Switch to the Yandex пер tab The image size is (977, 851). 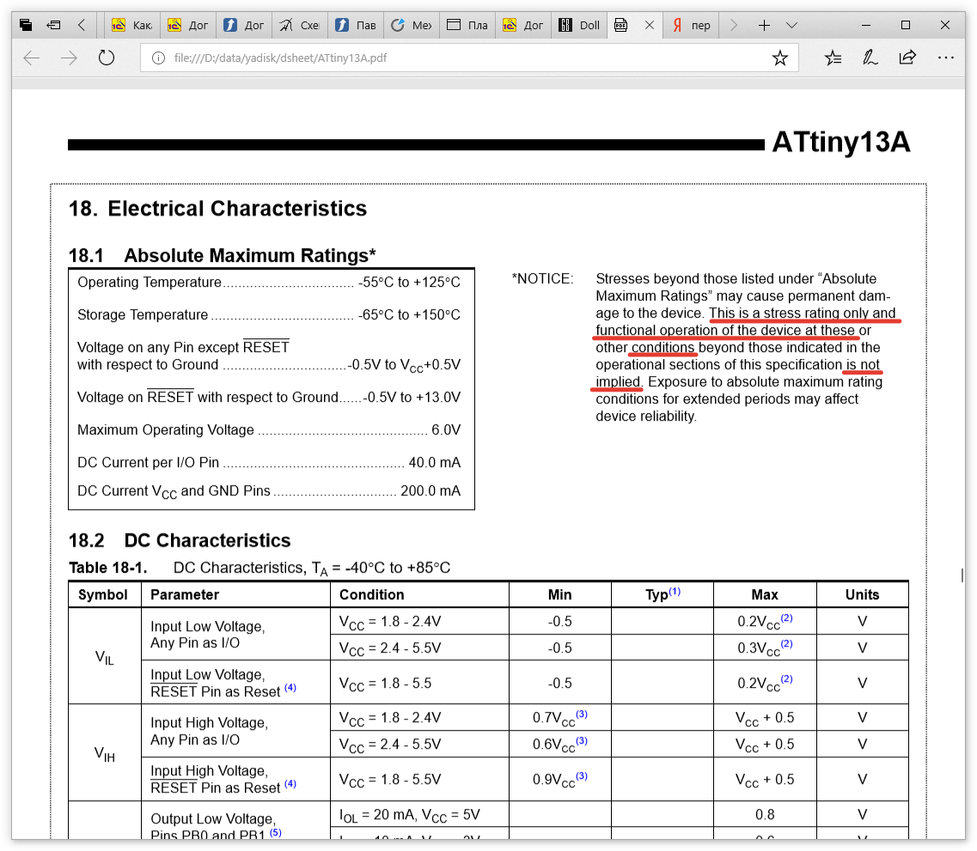tap(691, 25)
